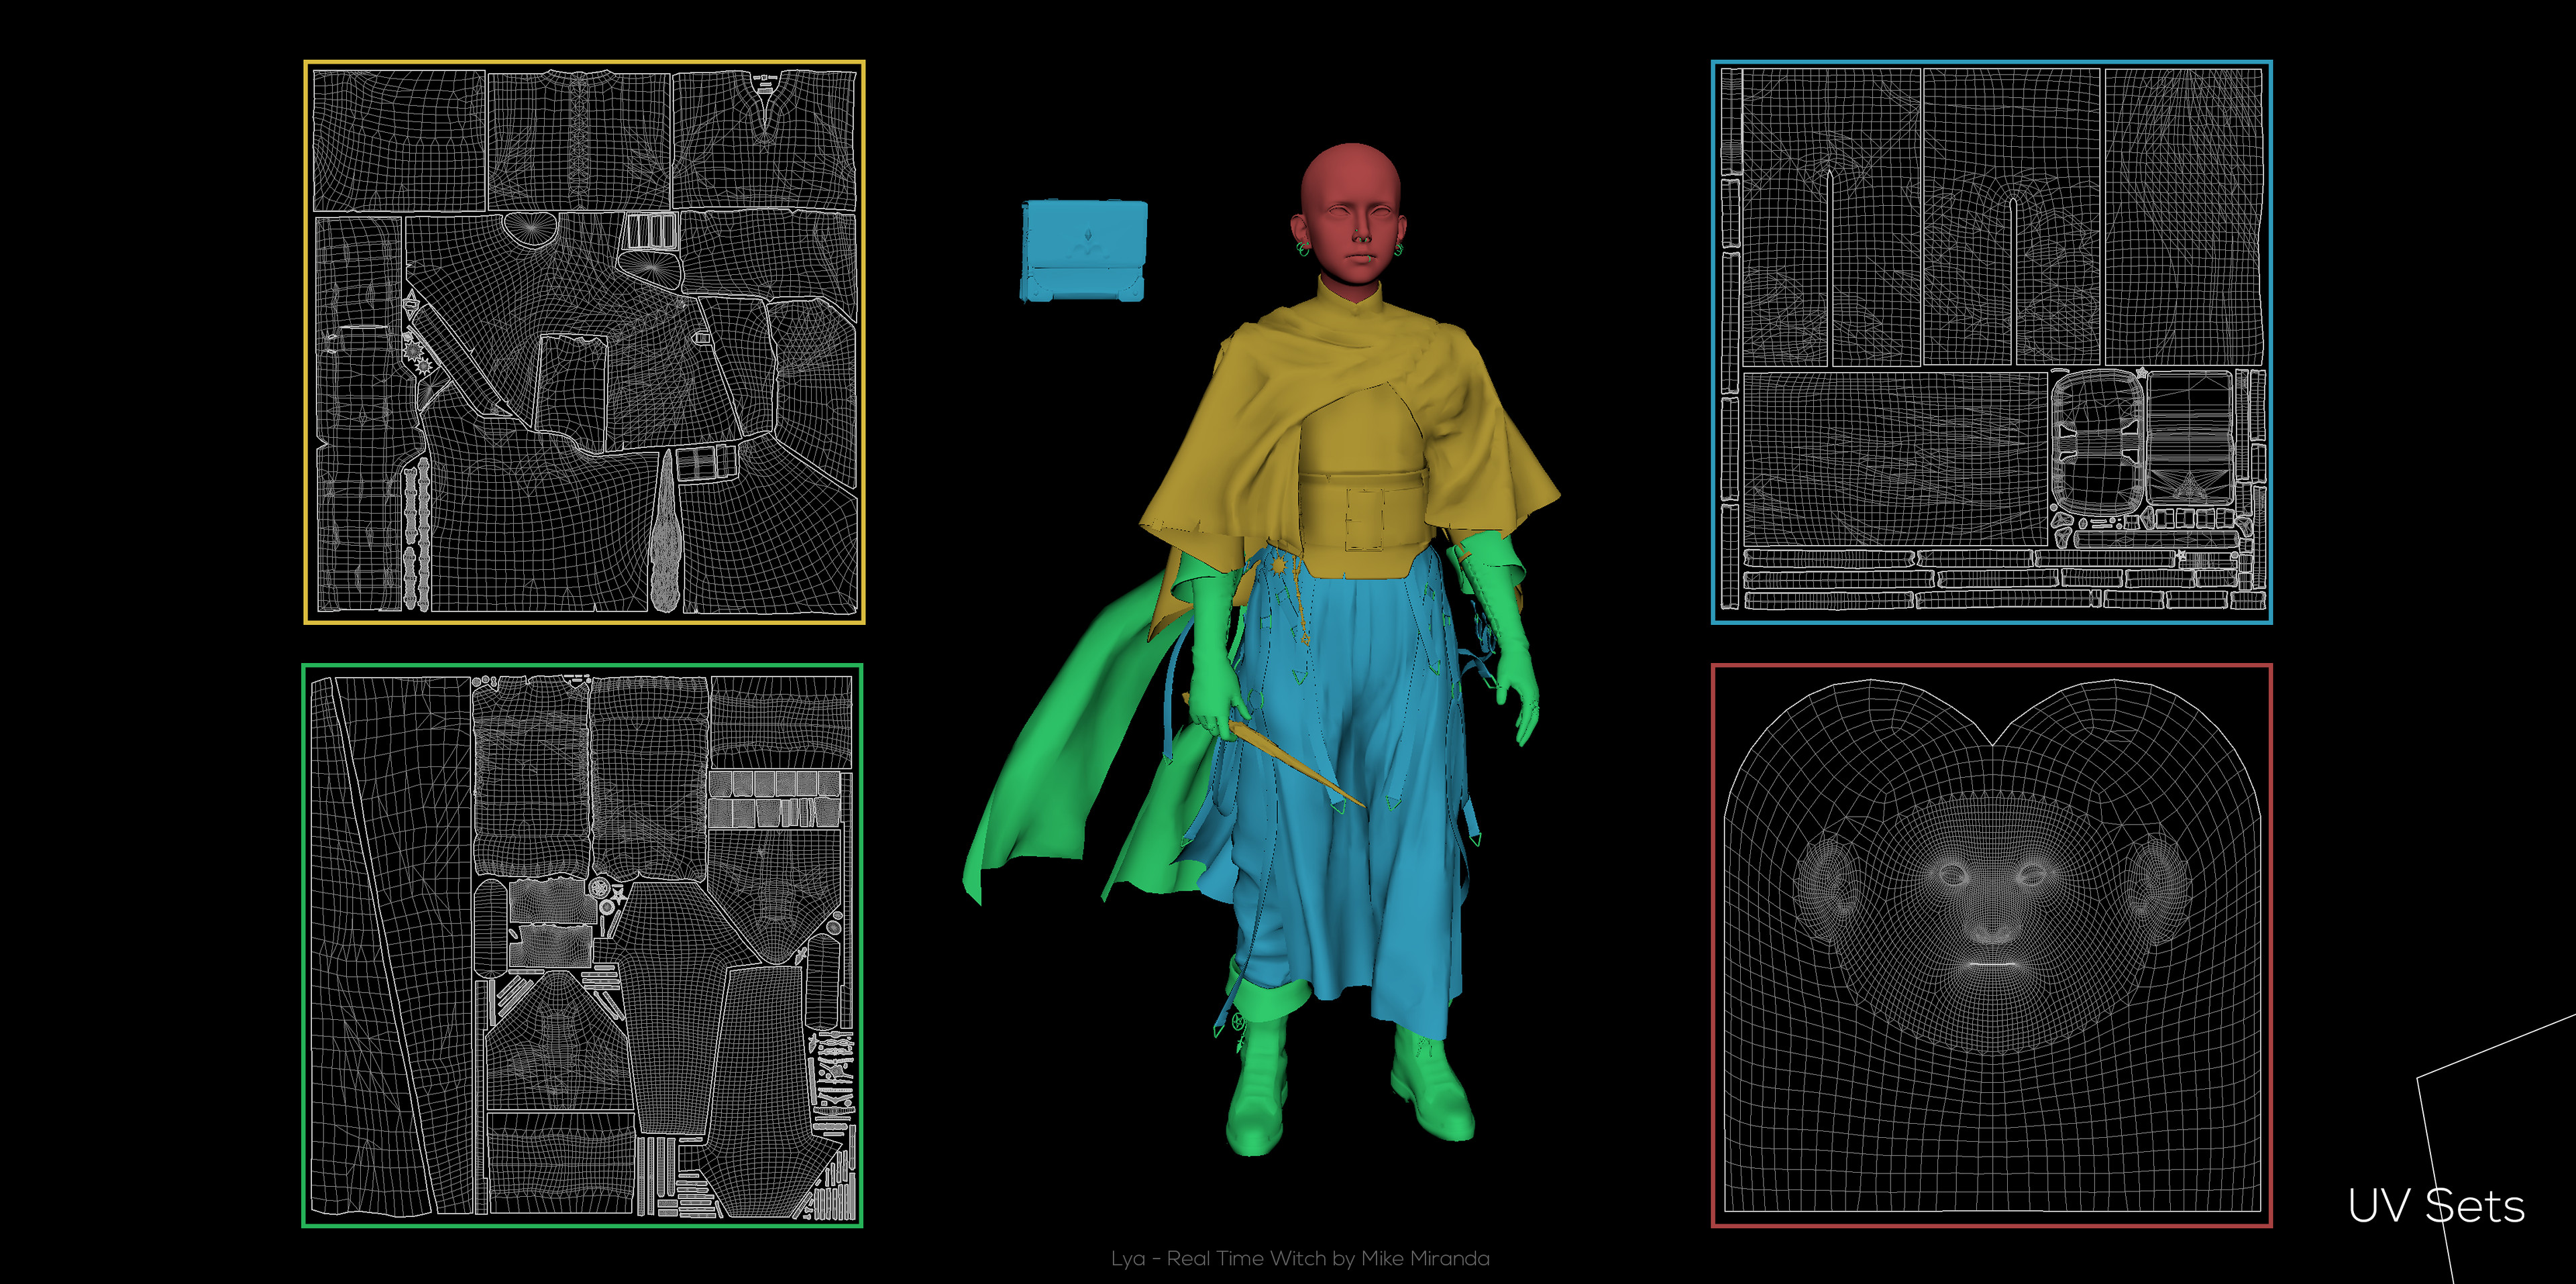This screenshot has height=1284, width=2576.
Task: Click the blue-bordered UV layout panel
Action: [x=1991, y=342]
